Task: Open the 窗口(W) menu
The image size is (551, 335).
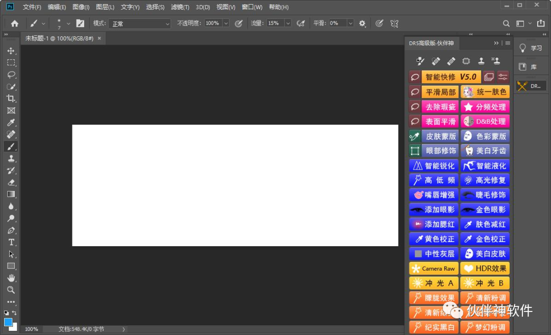Action: click(x=252, y=7)
